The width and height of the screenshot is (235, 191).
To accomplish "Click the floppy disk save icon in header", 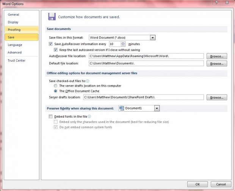I will coord(52,16).
